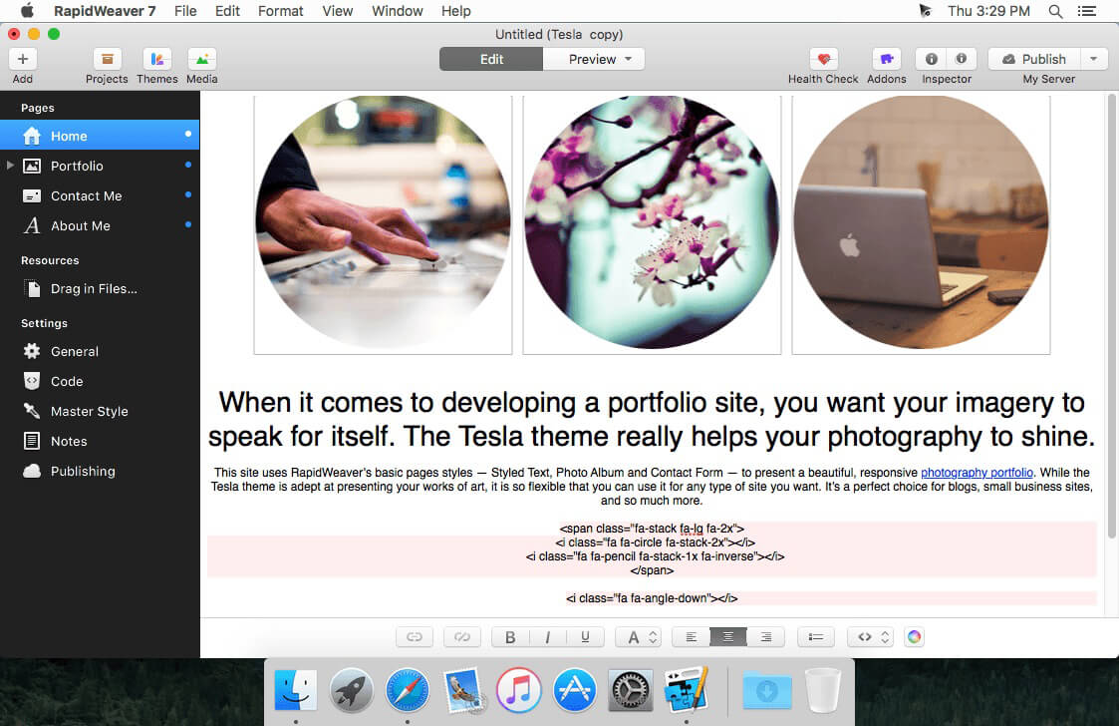
Task: Run the Health Check
Action: point(823,60)
